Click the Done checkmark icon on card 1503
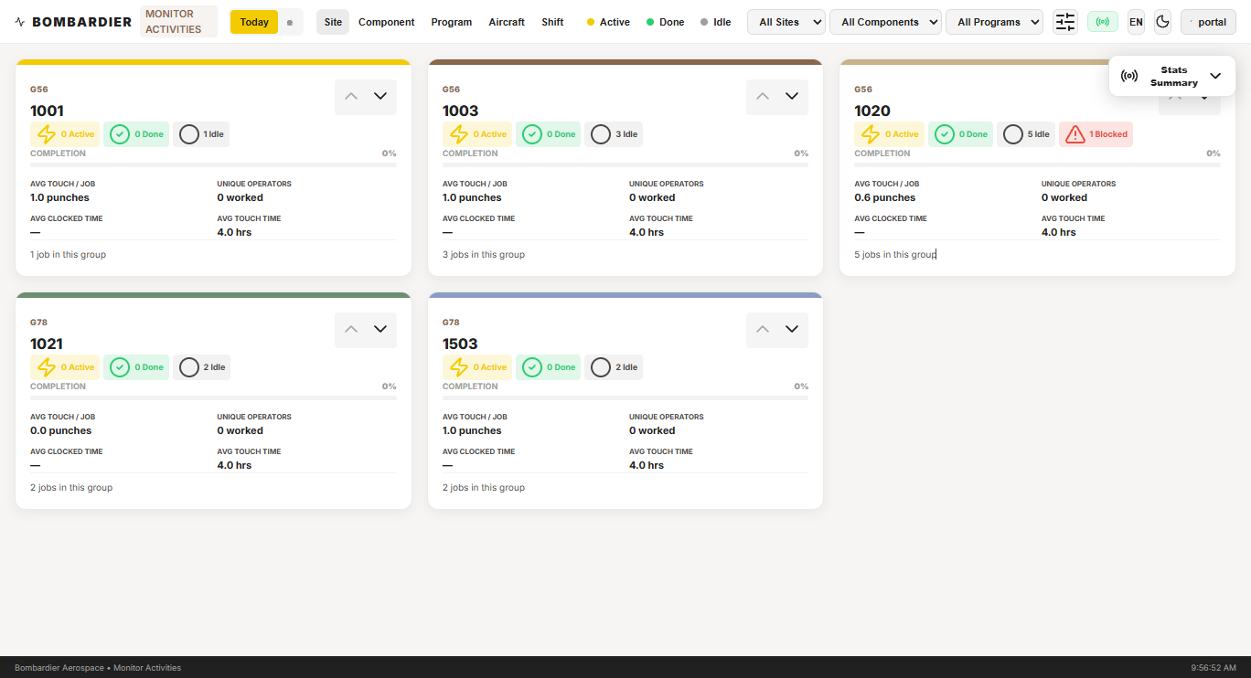 click(531, 367)
